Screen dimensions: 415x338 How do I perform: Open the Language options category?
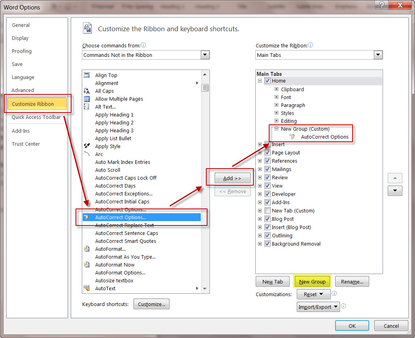(x=23, y=77)
